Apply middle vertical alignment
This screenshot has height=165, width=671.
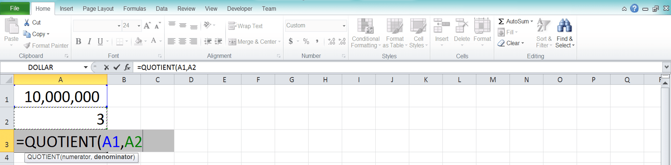pyautogui.click(x=182, y=25)
